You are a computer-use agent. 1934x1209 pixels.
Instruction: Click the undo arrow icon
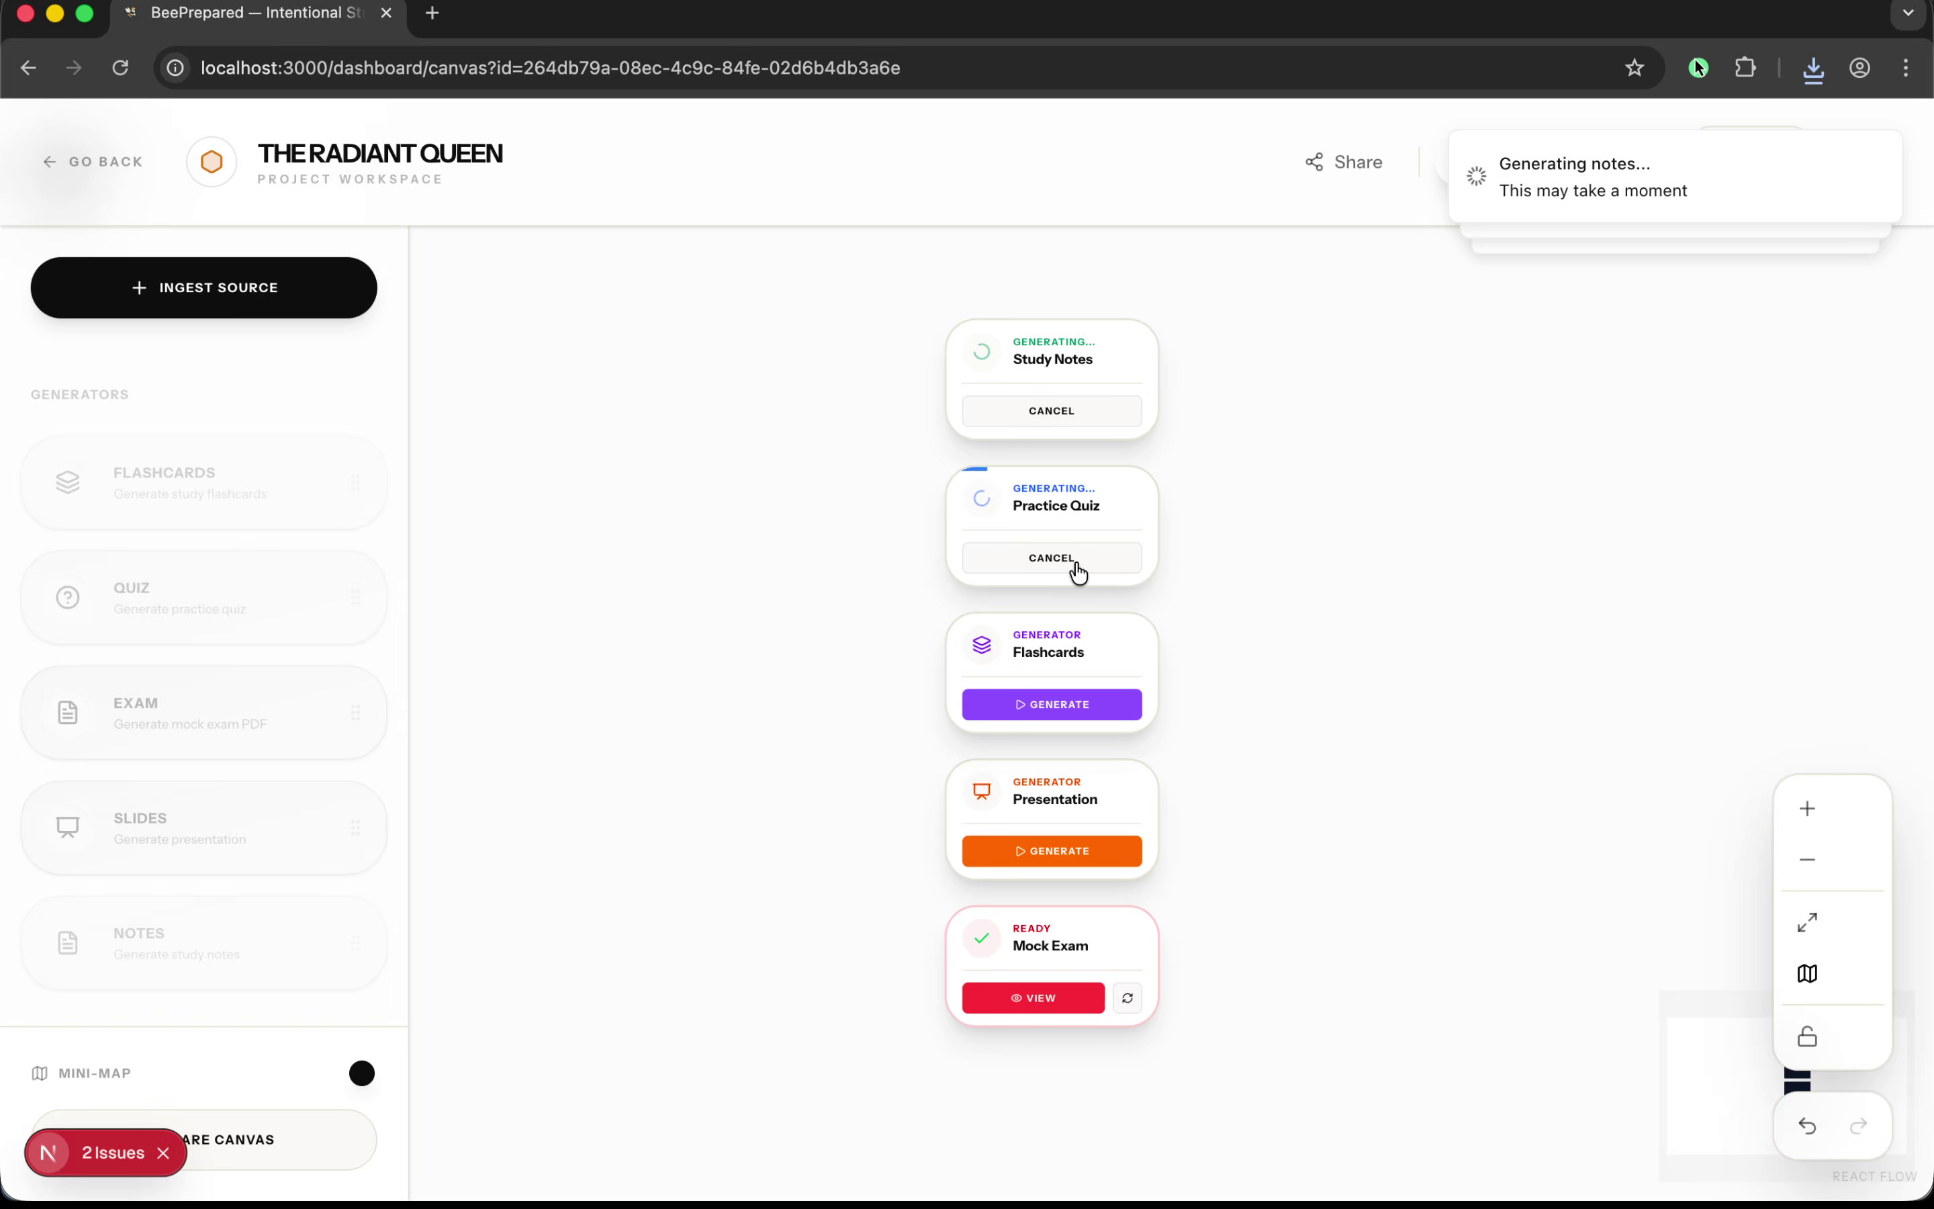tap(1806, 1126)
